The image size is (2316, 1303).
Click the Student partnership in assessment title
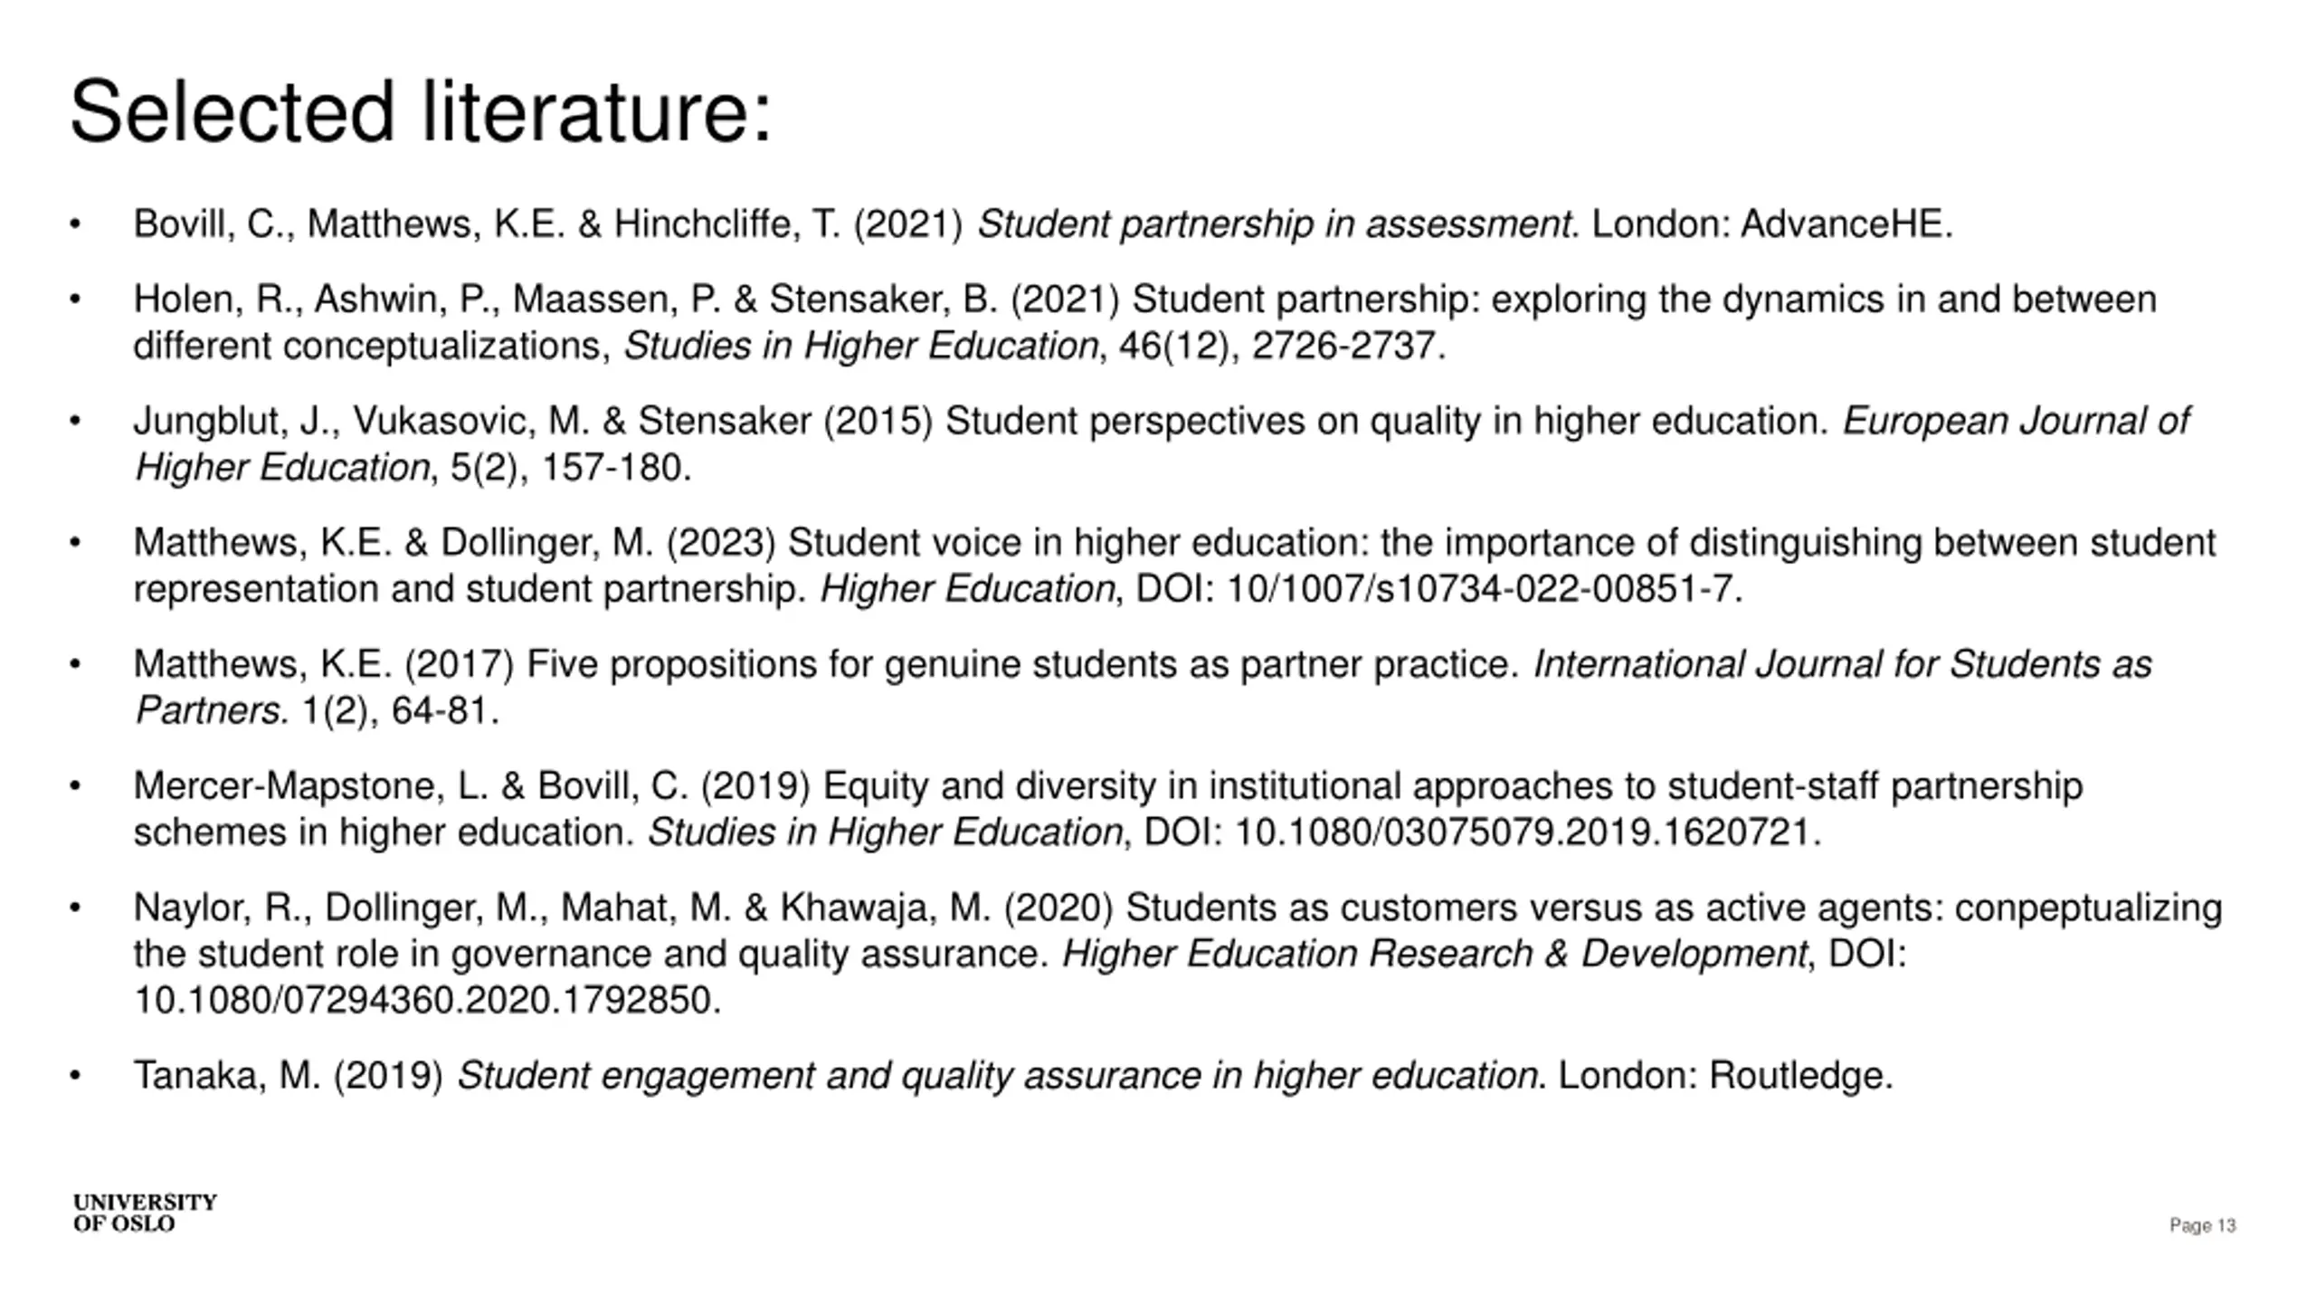point(1273,224)
